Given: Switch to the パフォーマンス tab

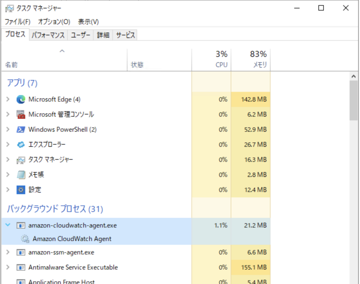Looking at the screenshot, I should (48, 35).
